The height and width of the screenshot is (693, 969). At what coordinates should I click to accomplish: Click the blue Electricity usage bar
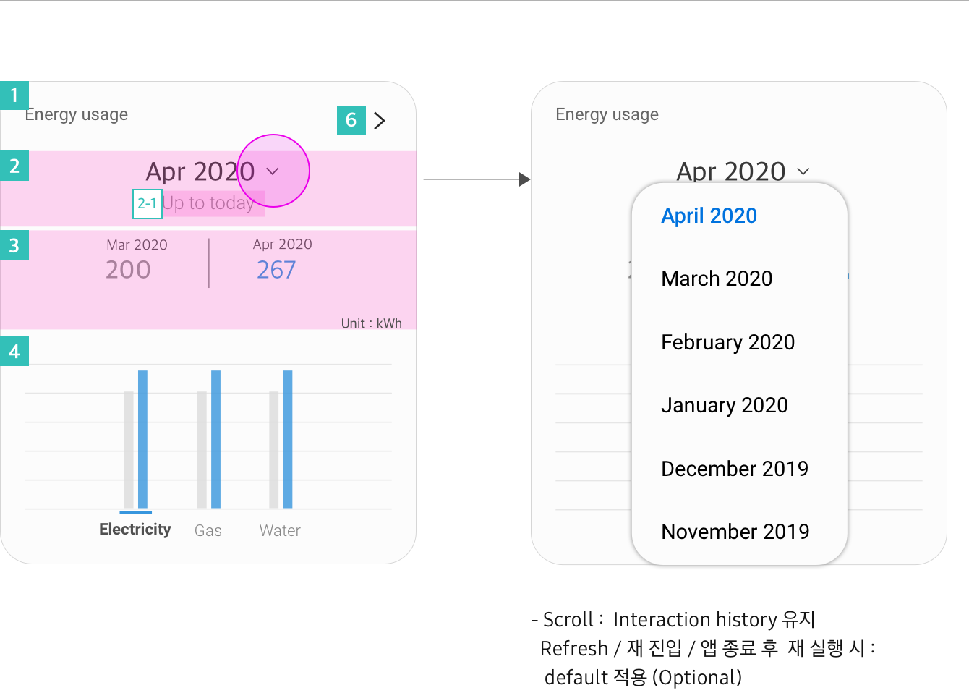point(142,439)
